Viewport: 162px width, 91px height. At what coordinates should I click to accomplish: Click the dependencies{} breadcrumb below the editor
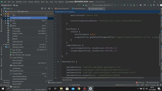(67, 80)
